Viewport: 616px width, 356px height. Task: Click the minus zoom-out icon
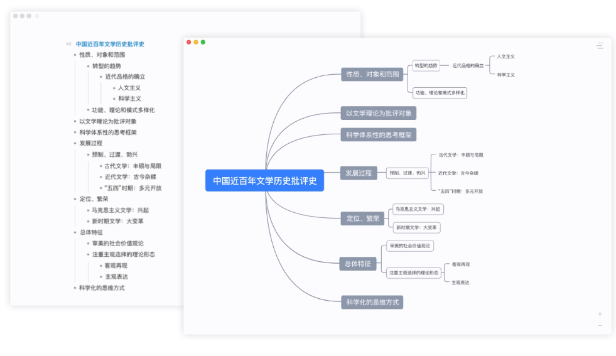(600, 325)
